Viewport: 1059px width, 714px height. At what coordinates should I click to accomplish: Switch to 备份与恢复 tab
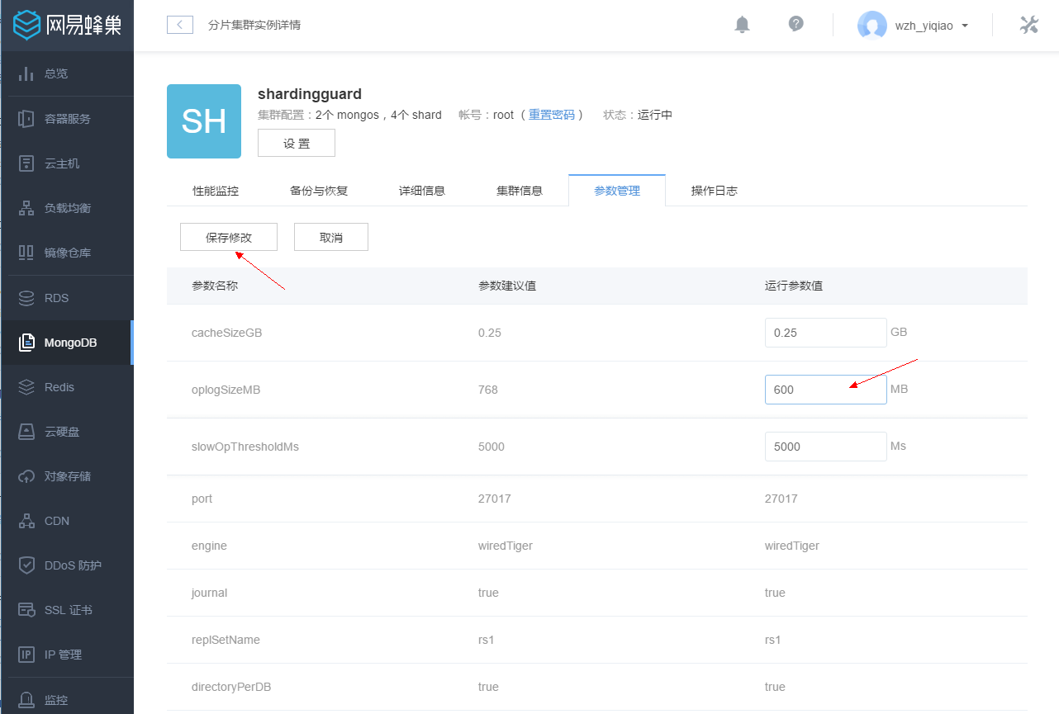319,191
